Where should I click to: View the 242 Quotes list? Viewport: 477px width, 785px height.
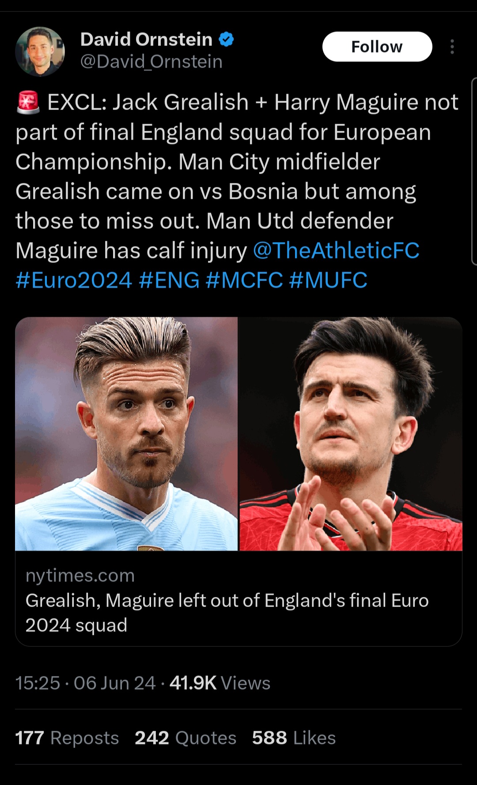(185, 738)
